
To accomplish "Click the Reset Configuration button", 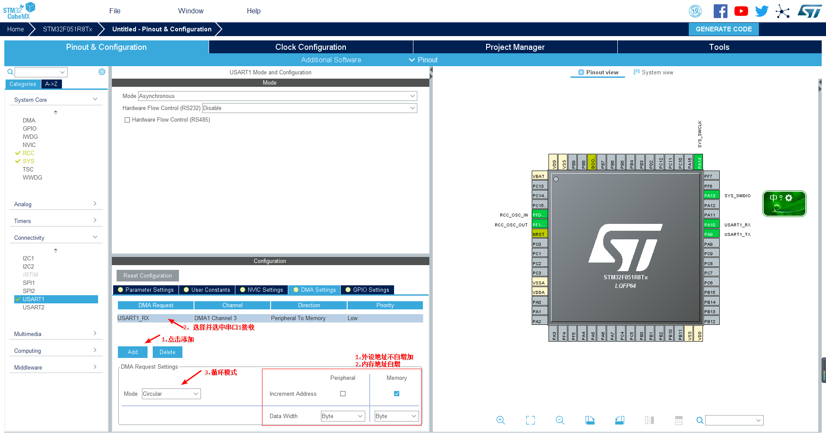I will (x=148, y=275).
